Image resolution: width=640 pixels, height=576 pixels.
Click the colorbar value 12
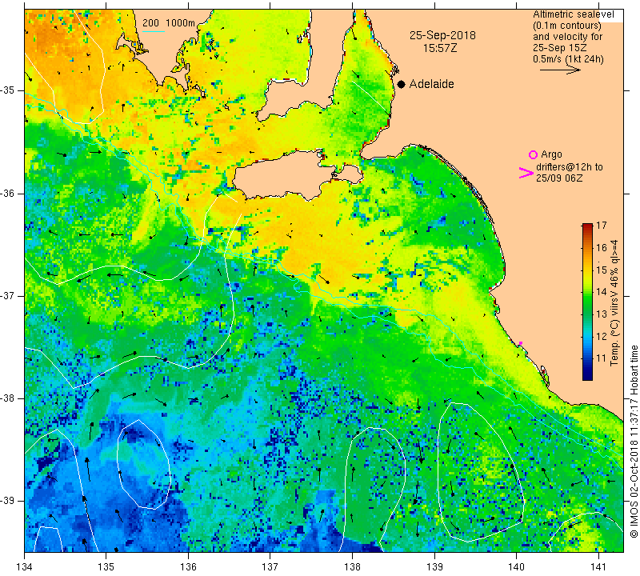[x=602, y=336]
